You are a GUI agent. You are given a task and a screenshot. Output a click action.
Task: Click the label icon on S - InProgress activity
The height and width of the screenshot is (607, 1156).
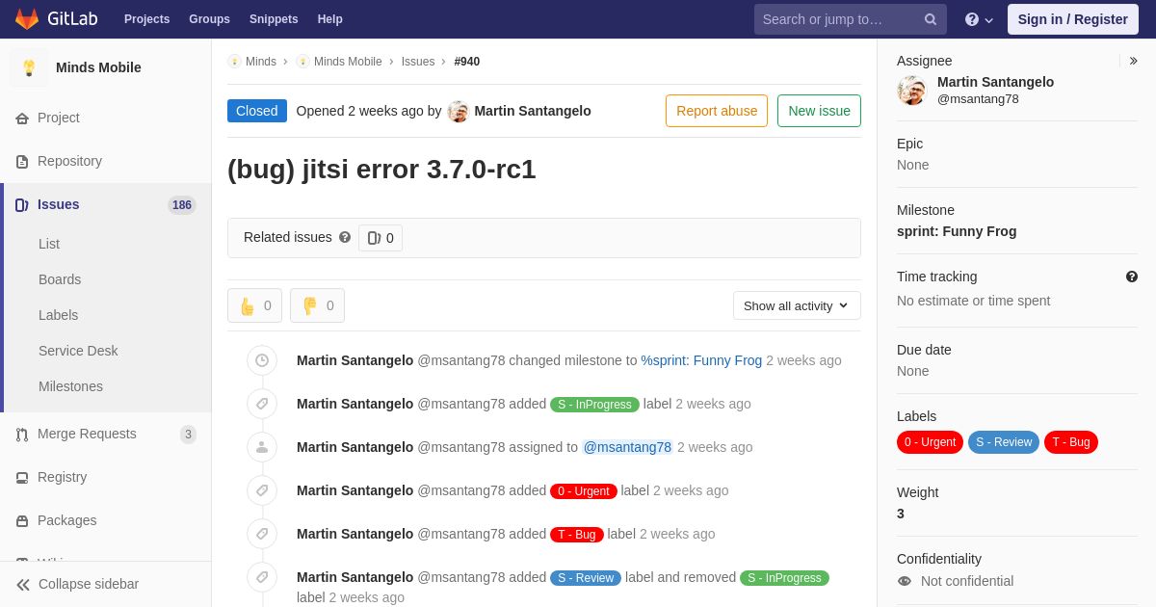(x=262, y=404)
